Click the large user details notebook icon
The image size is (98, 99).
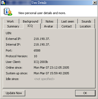[8, 12]
